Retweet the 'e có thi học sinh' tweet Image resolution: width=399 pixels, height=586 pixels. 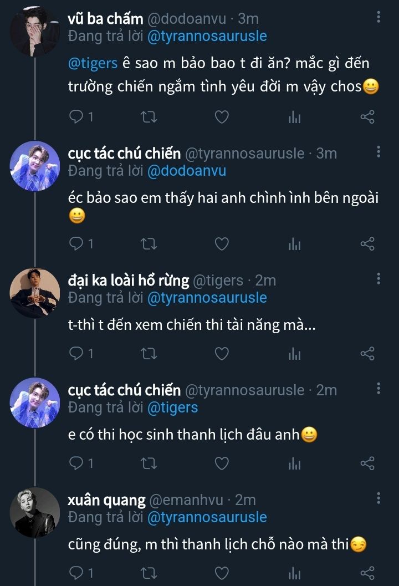coord(150,463)
